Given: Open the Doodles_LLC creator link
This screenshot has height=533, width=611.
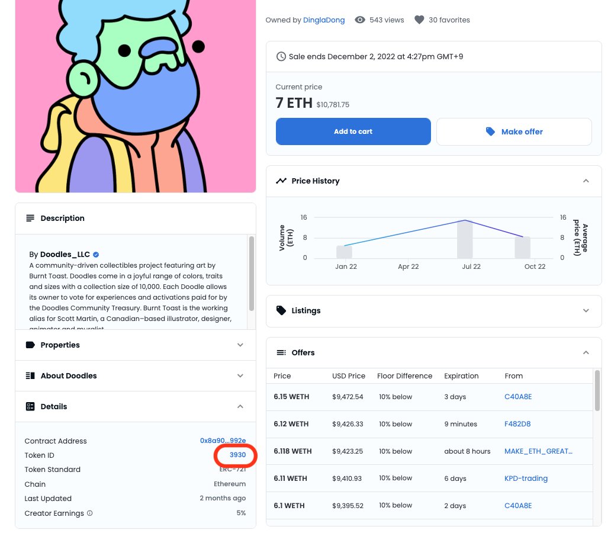Looking at the screenshot, I should click(65, 254).
